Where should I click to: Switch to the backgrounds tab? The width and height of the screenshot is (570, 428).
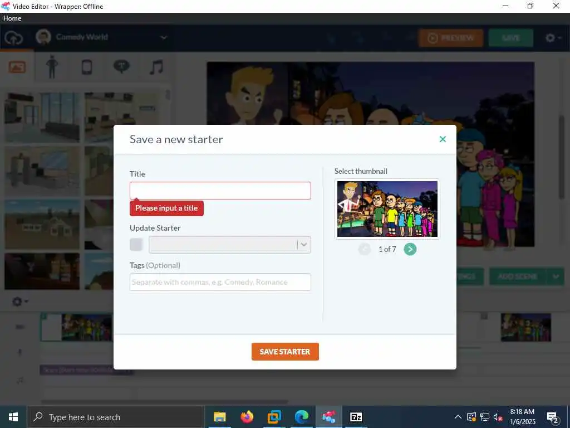[17, 67]
